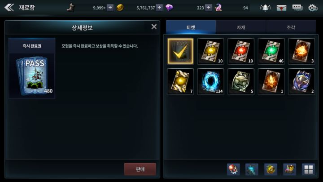Close the 상세정보 detail panel
323x182 pixels.
(154, 27)
